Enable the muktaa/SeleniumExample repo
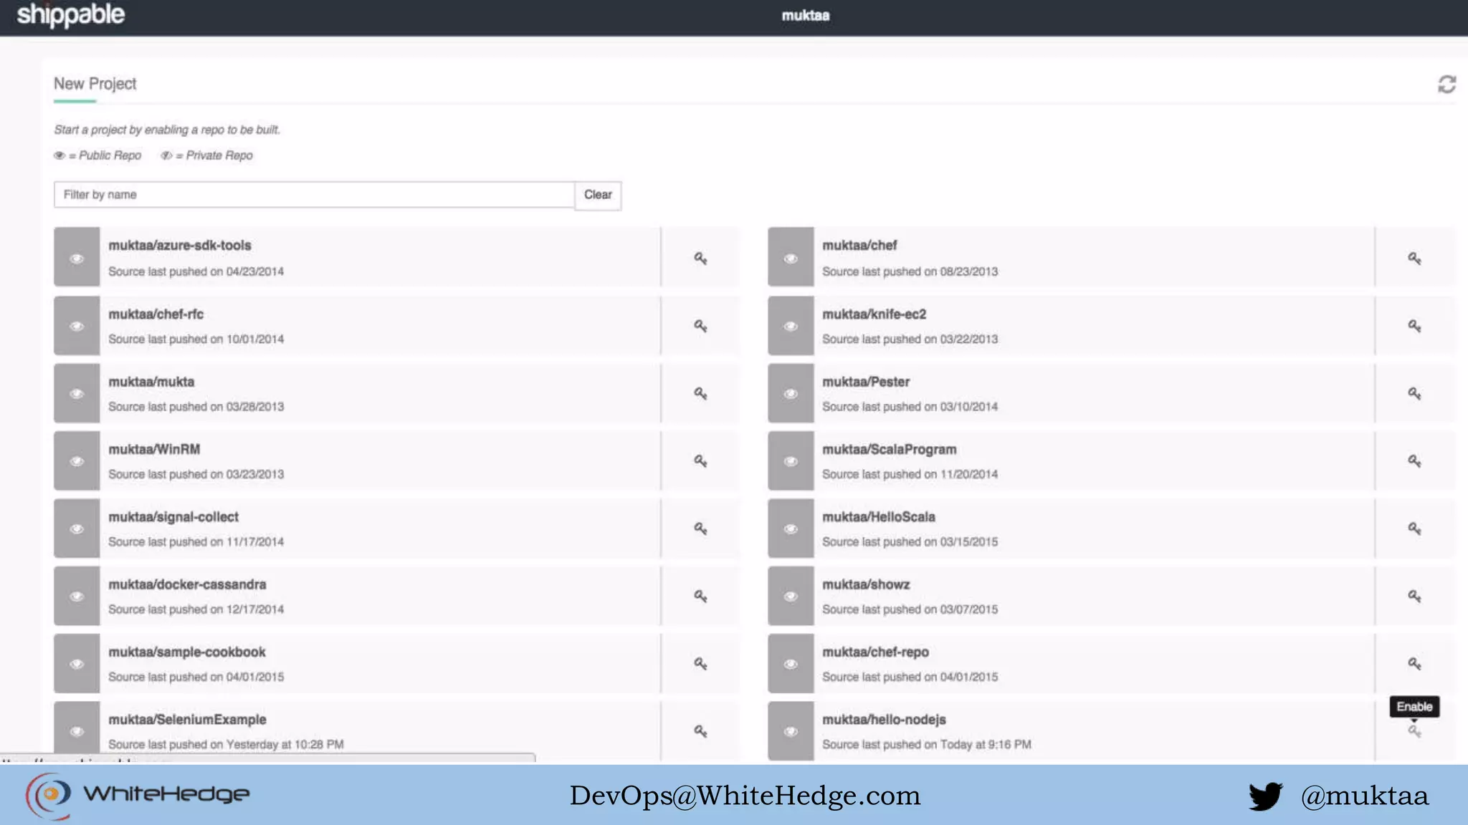 point(700,731)
